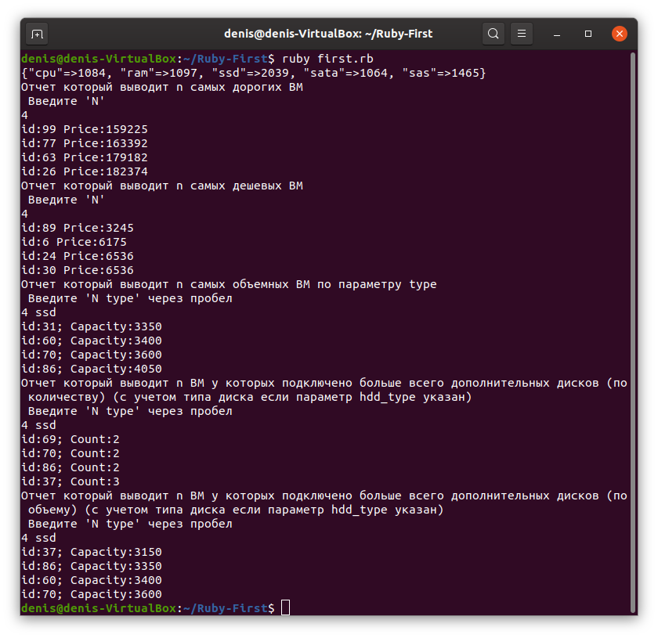
Task: Click line 'id:6 Price:6175'
Action: click(74, 242)
